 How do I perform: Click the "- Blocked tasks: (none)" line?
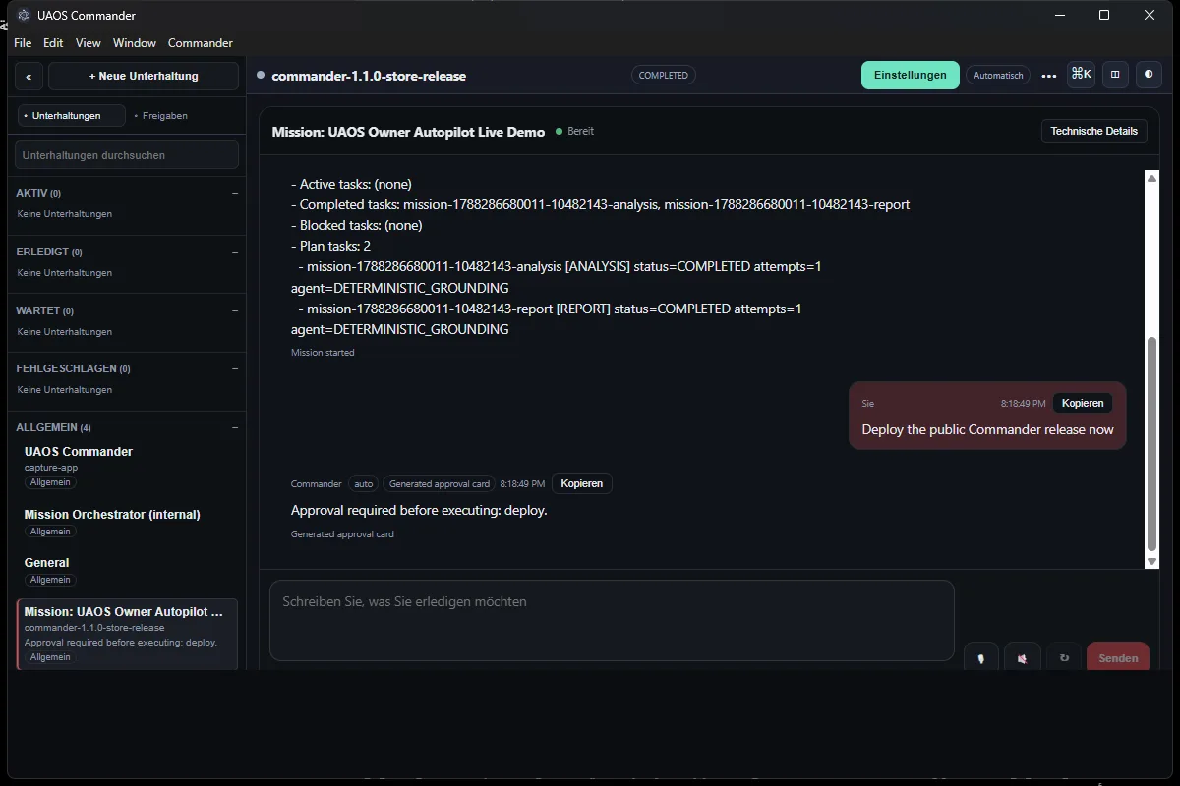click(x=357, y=225)
